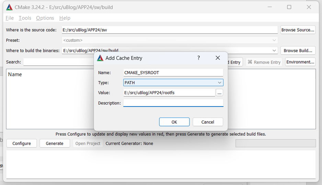Close the Add Cache Entry dialog
Viewport: 322px width, 185px height.
218,58
